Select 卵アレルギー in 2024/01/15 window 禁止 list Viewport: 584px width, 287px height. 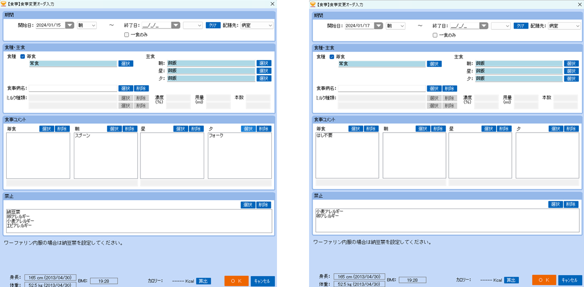pyautogui.click(x=18, y=217)
